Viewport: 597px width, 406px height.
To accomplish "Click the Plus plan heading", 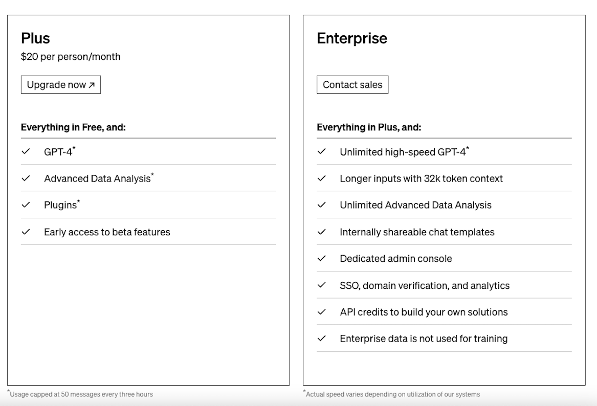I will click(x=35, y=38).
